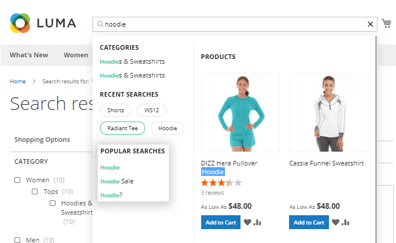
Task: Check the Women category checkbox
Action: [x=18, y=180]
